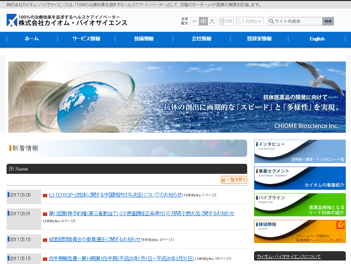Open the 経営諮問委員会 member appointment notice
Image resolution: width=351 pixels, height=264 pixels.
click(x=95, y=239)
